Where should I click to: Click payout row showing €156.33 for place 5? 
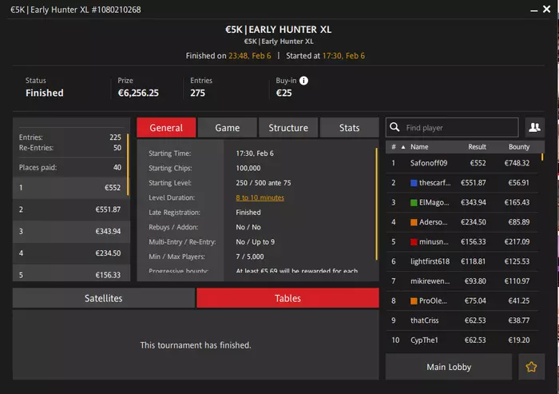coord(70,273)
